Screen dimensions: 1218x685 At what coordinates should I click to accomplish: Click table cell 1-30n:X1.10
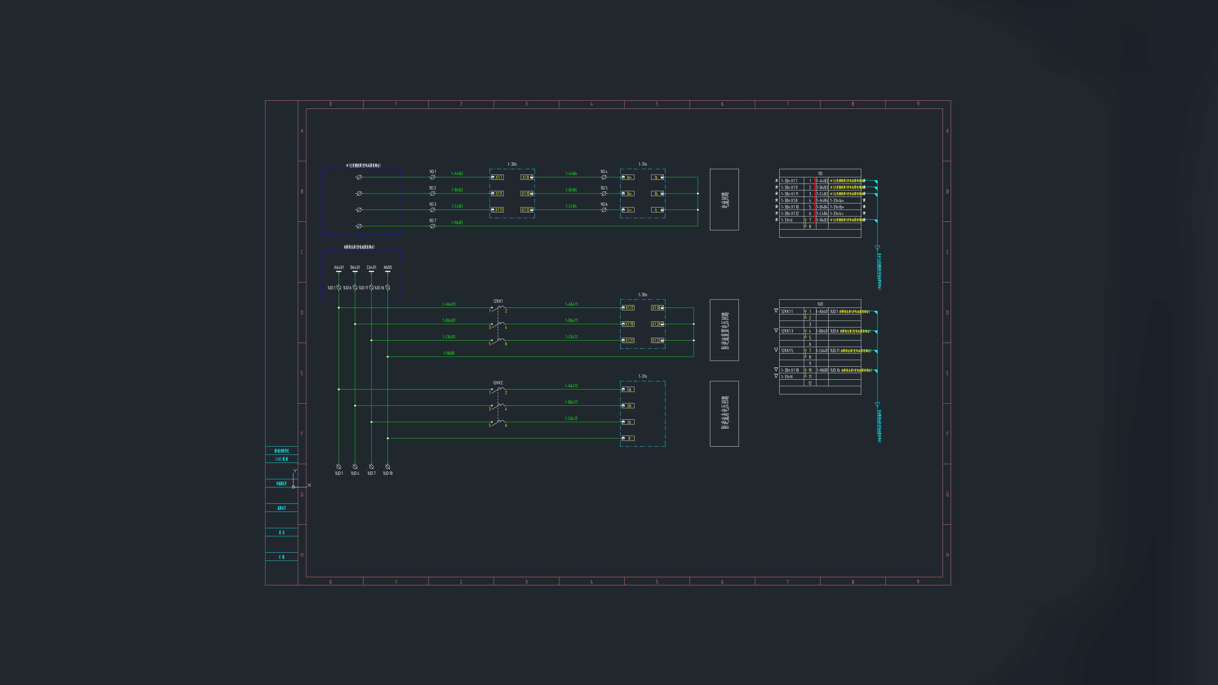[791, 207]
